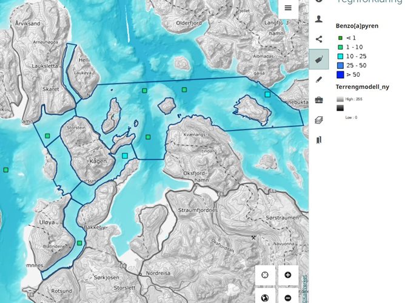Open the map layers stack icon
This screenshot has height=303, width=405.
point(319,120)
